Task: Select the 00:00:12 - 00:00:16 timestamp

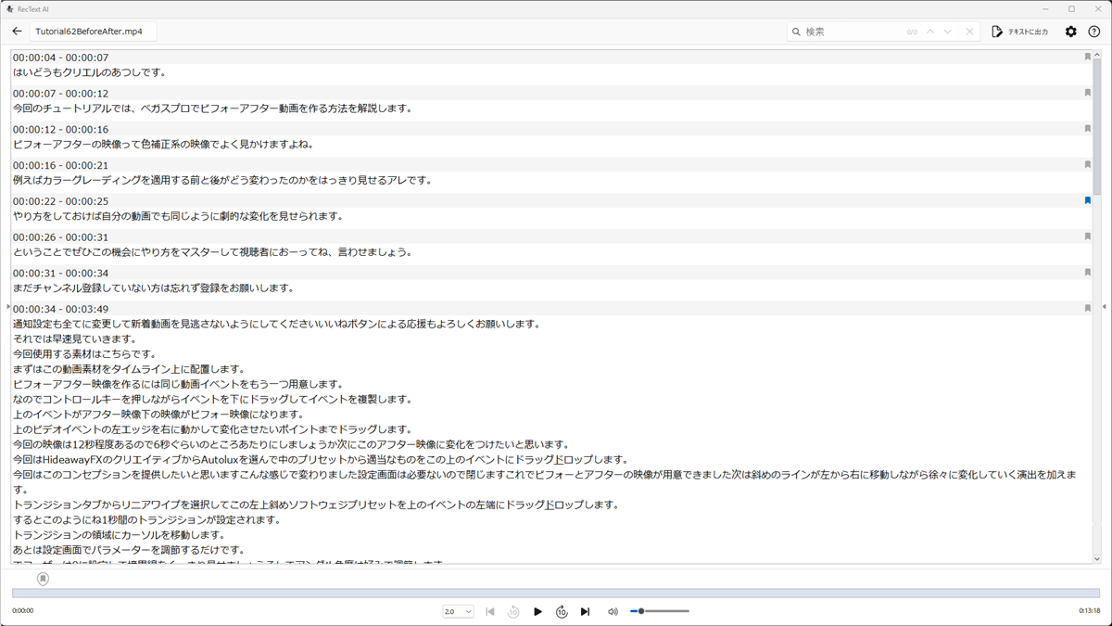Action: pyautogui.click(x=61, y=130)
